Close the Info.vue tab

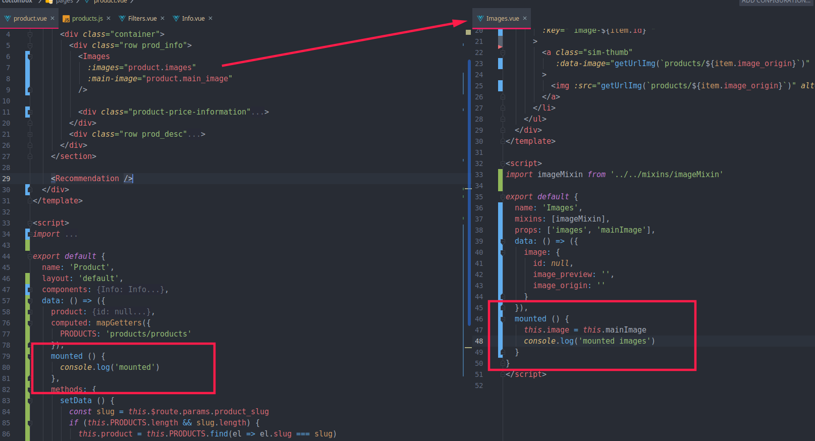210,18
